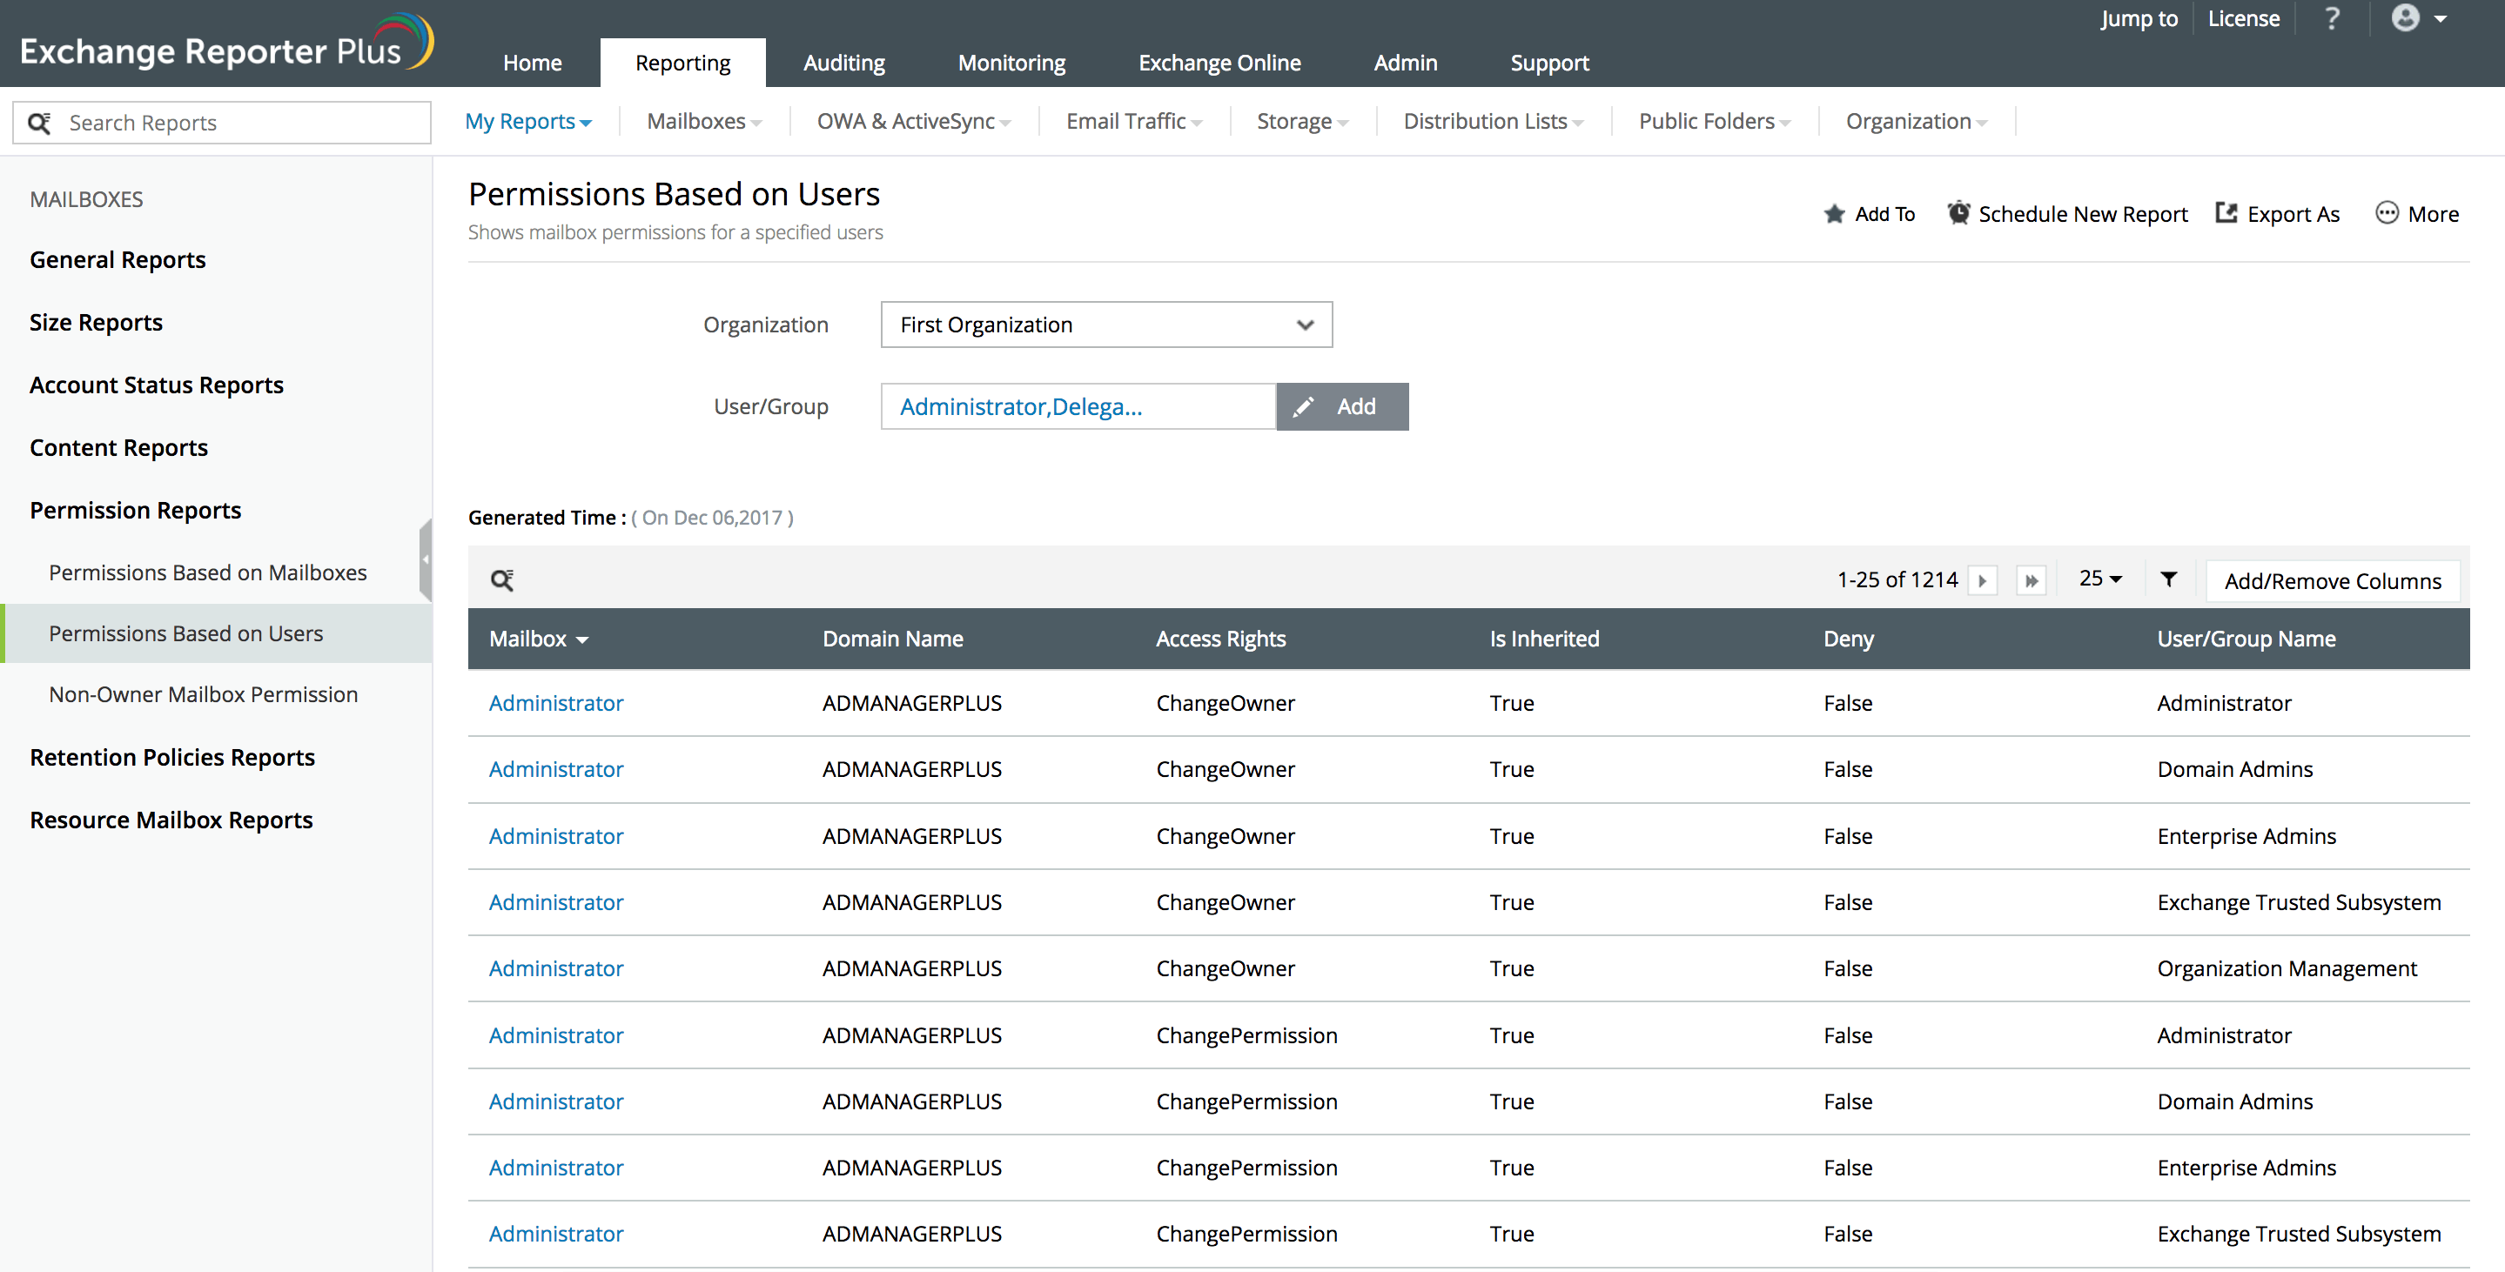2505x1272 pixels.
Task: Expand the Organization dropdown
Action: click(x=1105, y=325)
